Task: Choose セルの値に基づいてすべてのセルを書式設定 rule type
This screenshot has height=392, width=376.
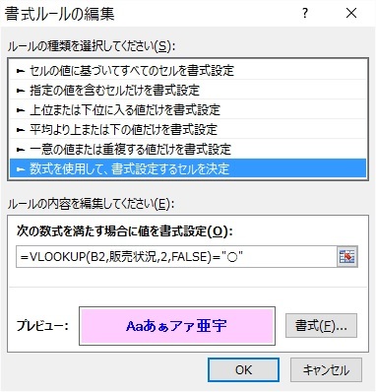Action: coord(188,71)
